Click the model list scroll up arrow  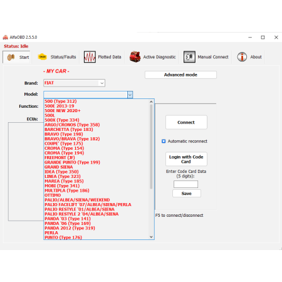pyautogui.click(x=151, y=102)
